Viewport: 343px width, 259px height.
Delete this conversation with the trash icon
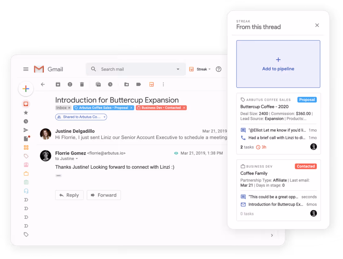[82, 84]
